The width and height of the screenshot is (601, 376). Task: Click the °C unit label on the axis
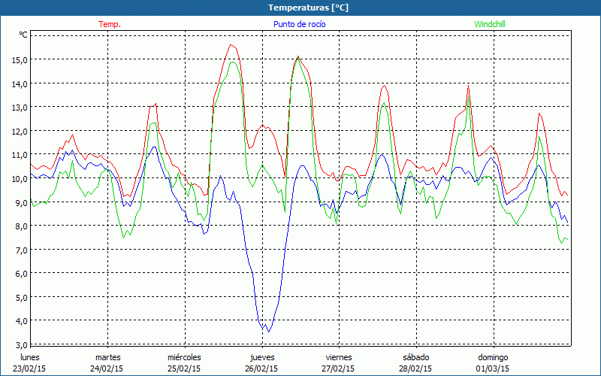[23, 35]
